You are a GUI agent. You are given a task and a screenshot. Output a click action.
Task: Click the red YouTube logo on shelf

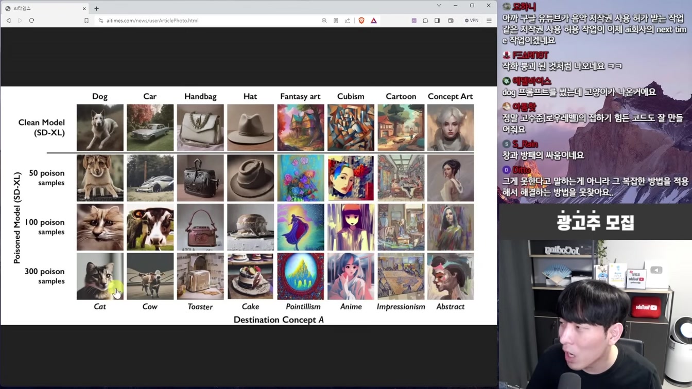tap(646, 307)
